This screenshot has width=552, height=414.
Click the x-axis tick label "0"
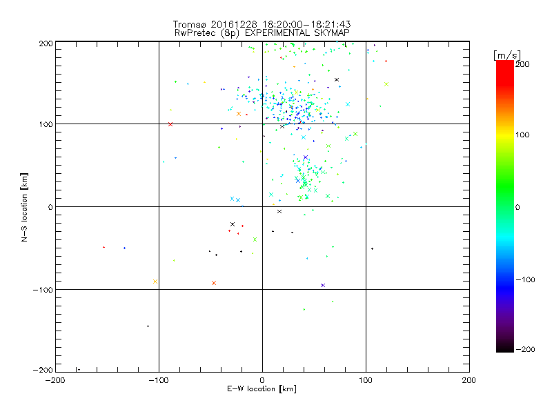(x=262, y=380)
